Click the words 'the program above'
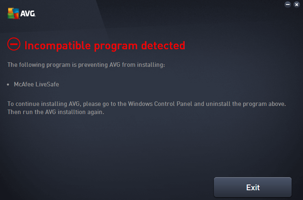Image resolution: width=303 pixels, height=200 pixels. [x=259, y=104]
